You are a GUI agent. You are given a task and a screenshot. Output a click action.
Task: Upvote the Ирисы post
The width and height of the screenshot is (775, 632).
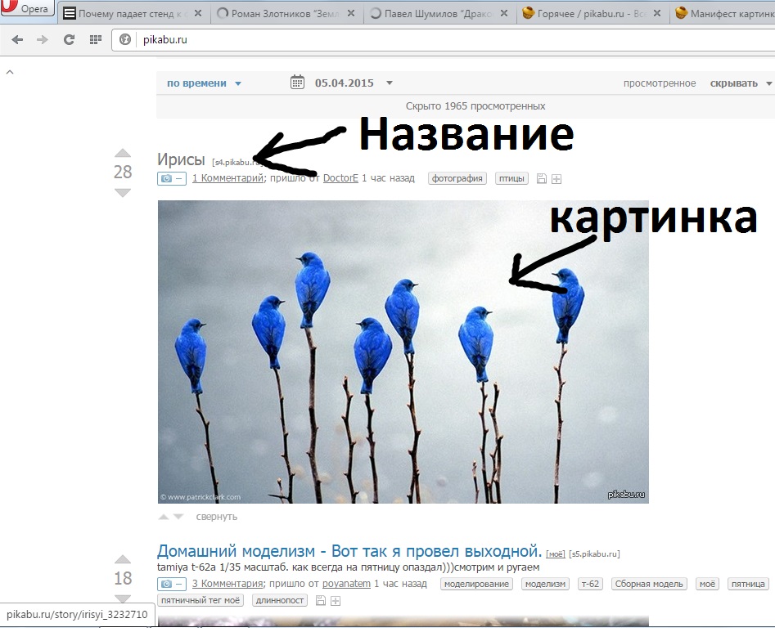tap(122, 153)
